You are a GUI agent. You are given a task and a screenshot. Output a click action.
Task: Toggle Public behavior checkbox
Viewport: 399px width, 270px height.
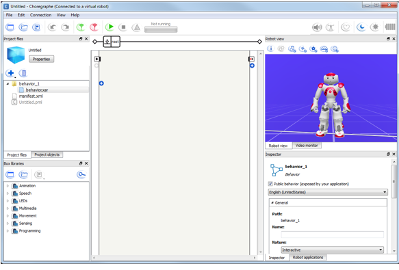coord(270,184)
